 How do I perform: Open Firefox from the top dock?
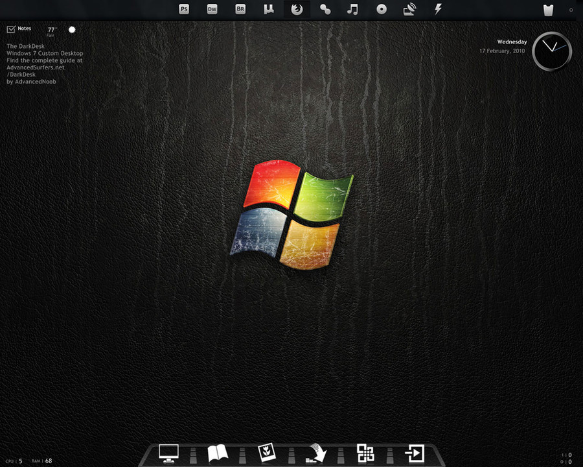297,9
